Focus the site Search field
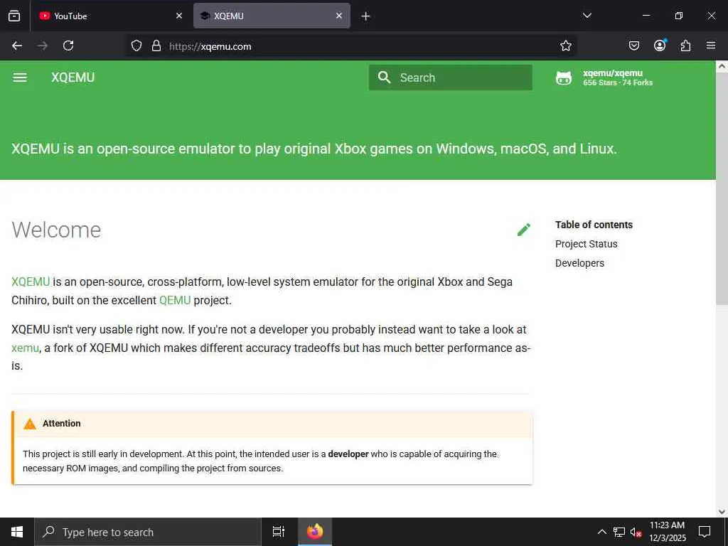This screenshot has height=546, width=728. pyautogui.click(x=450, y=77)
